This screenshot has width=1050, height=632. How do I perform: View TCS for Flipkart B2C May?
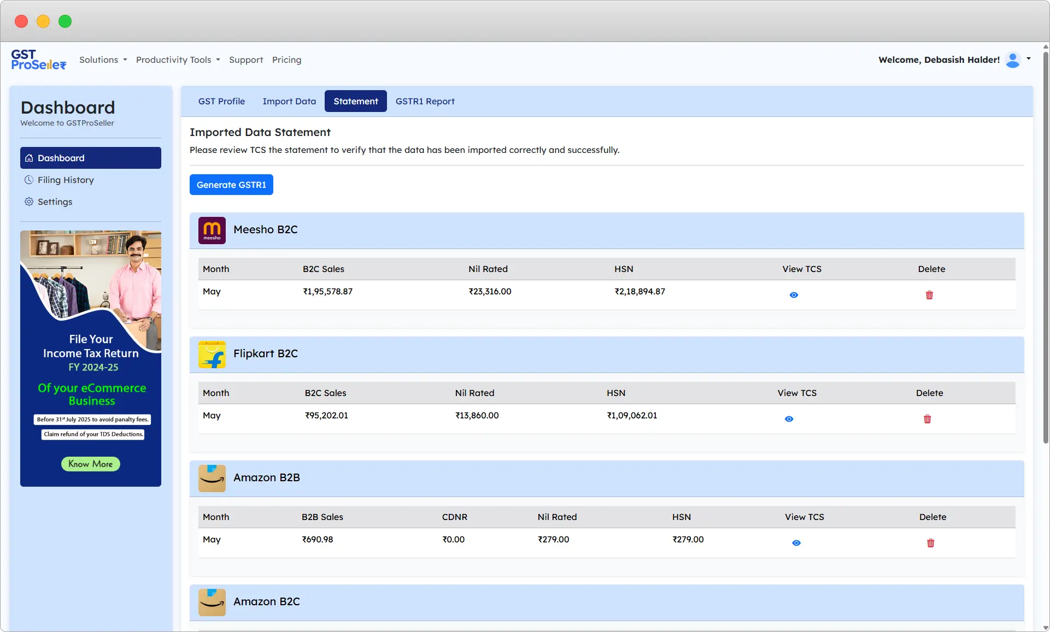(789, 419)
